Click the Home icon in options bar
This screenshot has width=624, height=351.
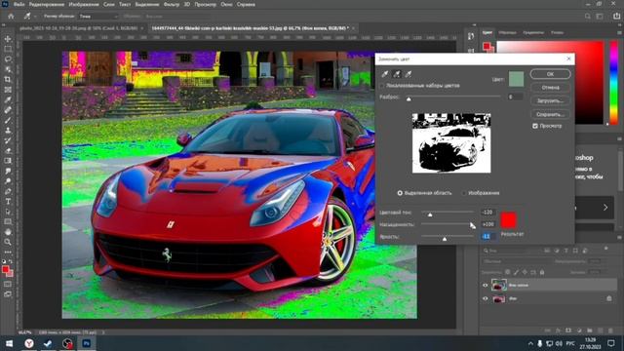11,17
